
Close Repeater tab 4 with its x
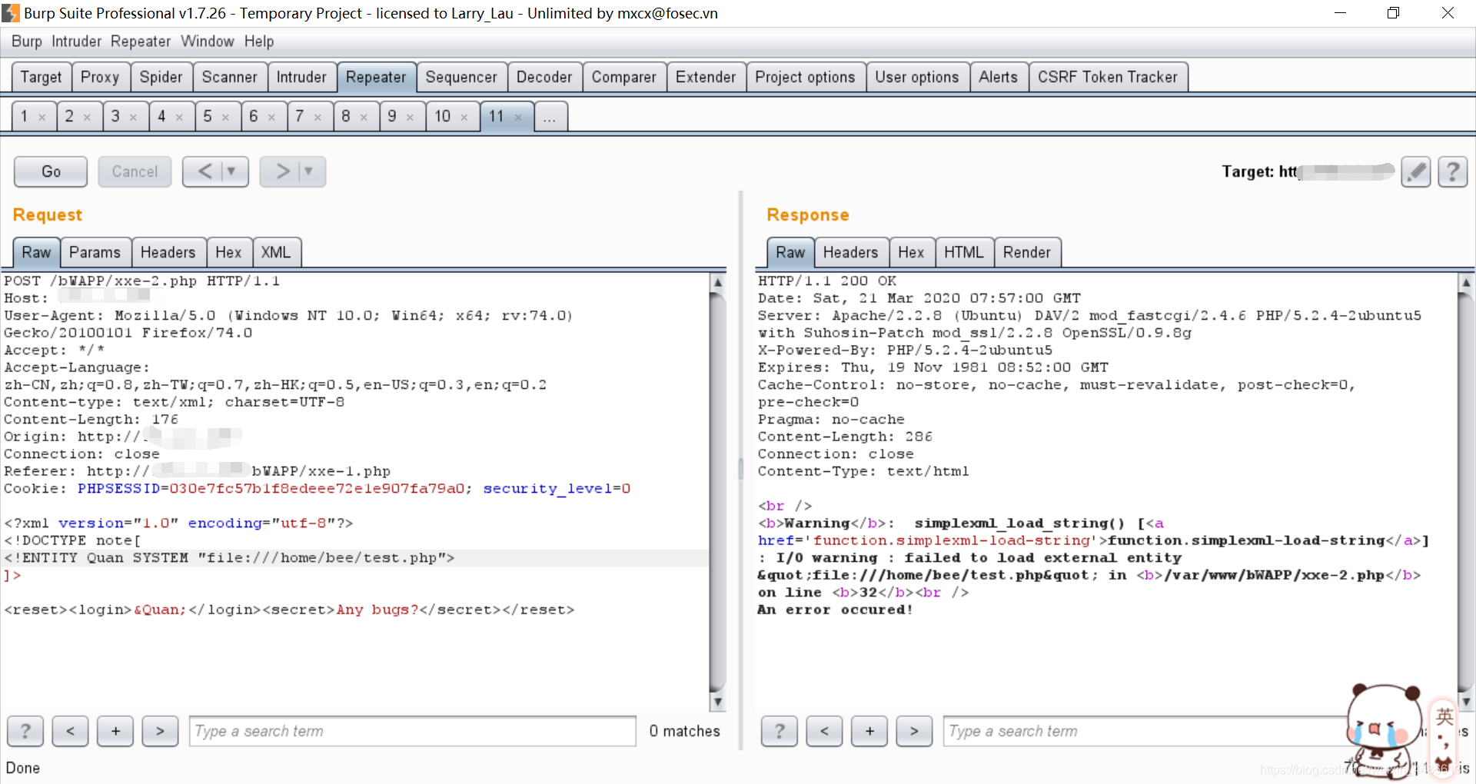pos(179,118)
